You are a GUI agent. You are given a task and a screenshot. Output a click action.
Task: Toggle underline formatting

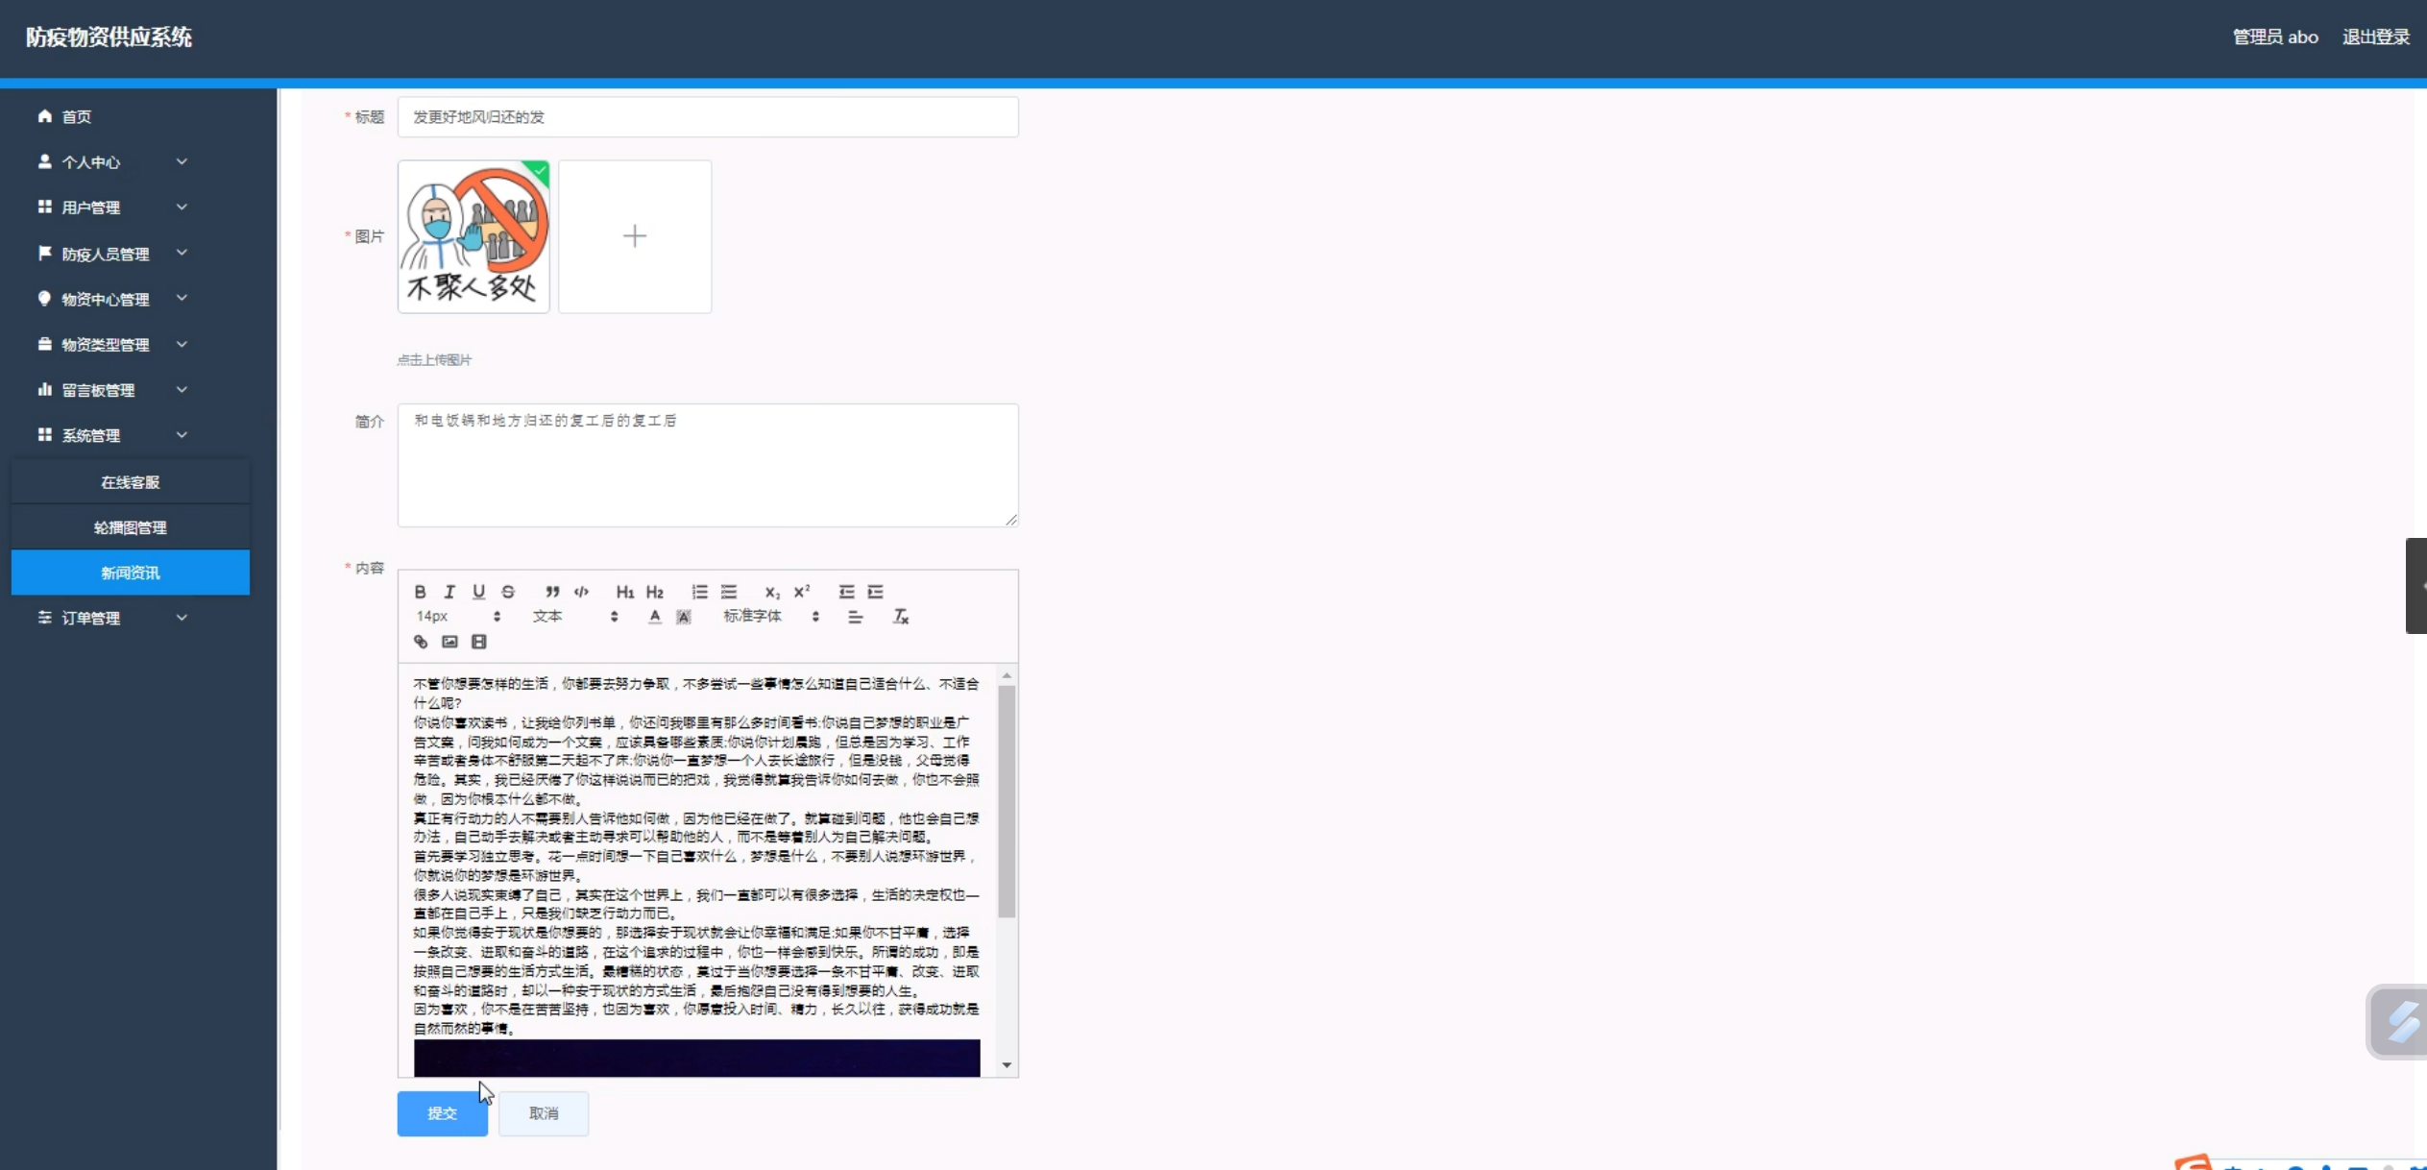click(x=478, y=592)
